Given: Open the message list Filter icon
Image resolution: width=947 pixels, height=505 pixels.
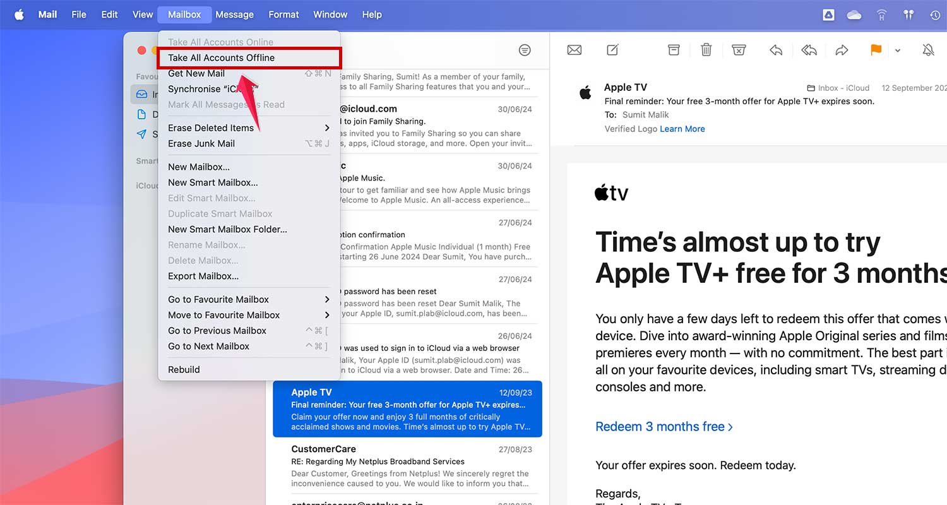Looking at the screenshot, I should coord(524,50).
